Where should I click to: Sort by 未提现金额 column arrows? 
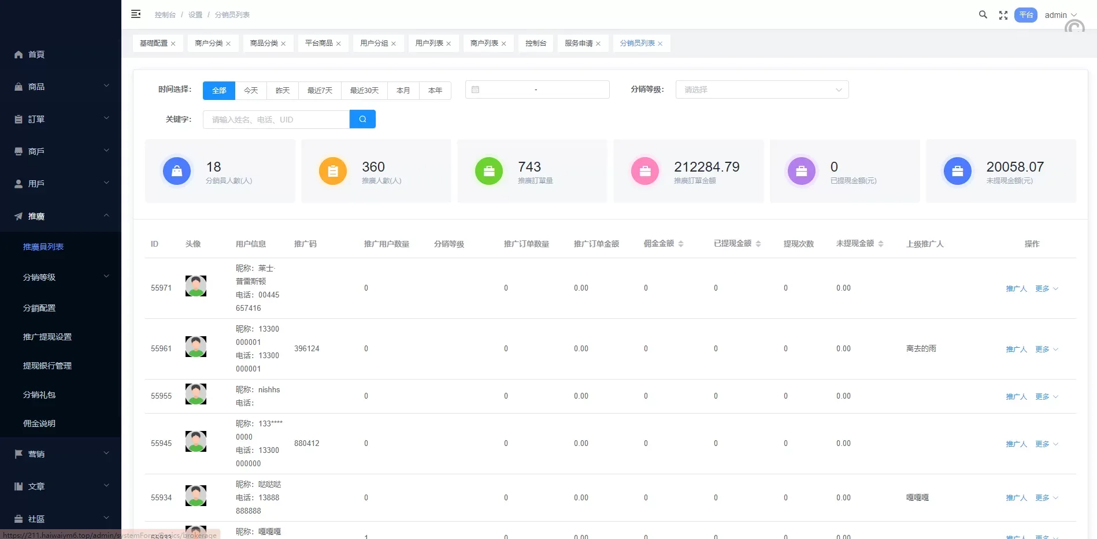[x=881, y=244]
